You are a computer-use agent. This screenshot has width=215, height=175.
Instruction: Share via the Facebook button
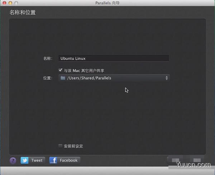point(65,160)
